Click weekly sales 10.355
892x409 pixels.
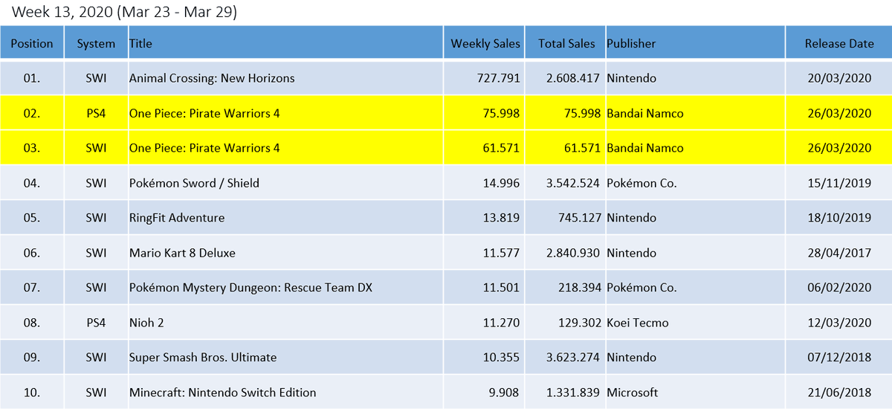pos(501,358)
